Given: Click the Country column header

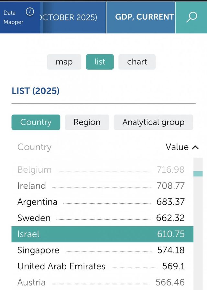Looking at the screenshot, I should click(34, 147).
